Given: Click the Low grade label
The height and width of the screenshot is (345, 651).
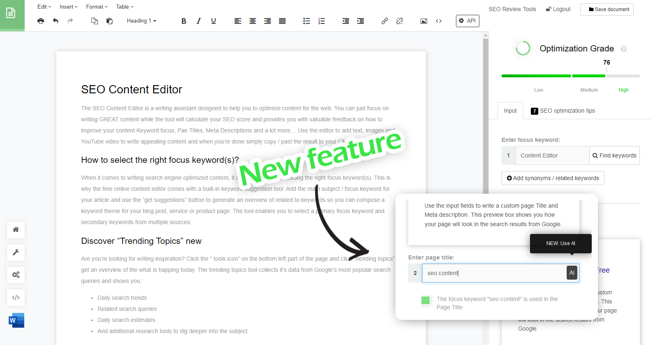Looking at the screenshot, I should click(x=539, y=90).
